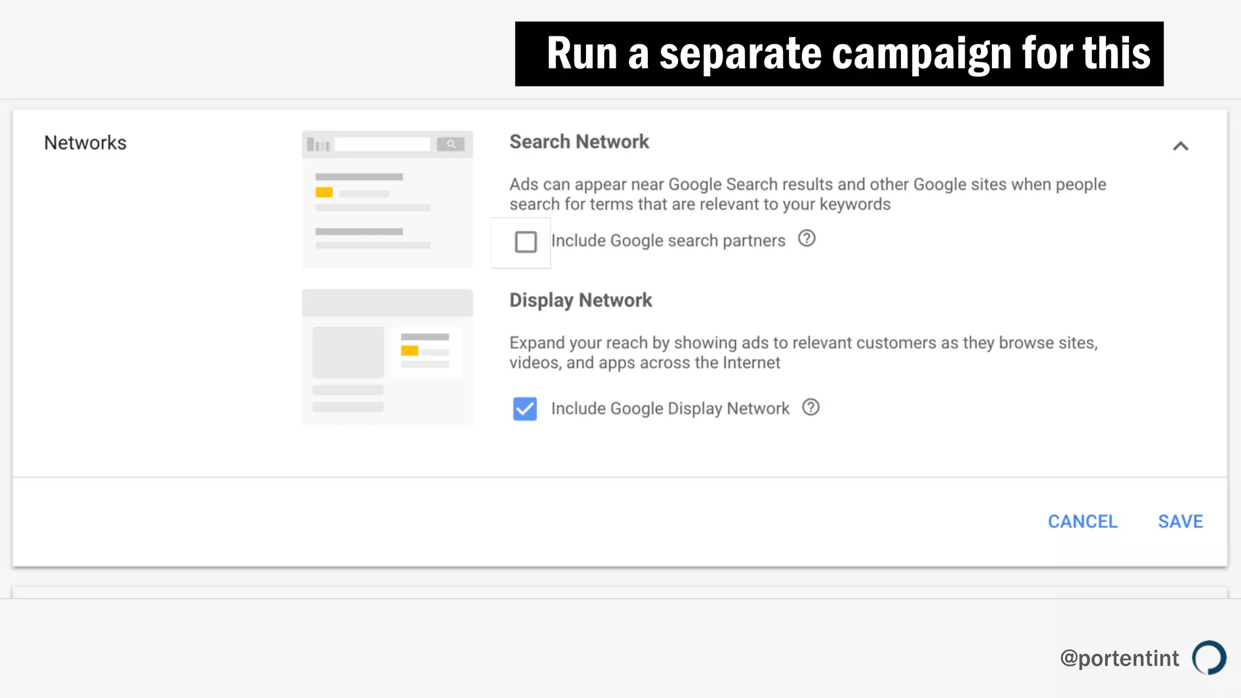Screen dimensions: 1241x698
Task: Click yellow ad block in display illustration
Action: [x=410, y=351]
